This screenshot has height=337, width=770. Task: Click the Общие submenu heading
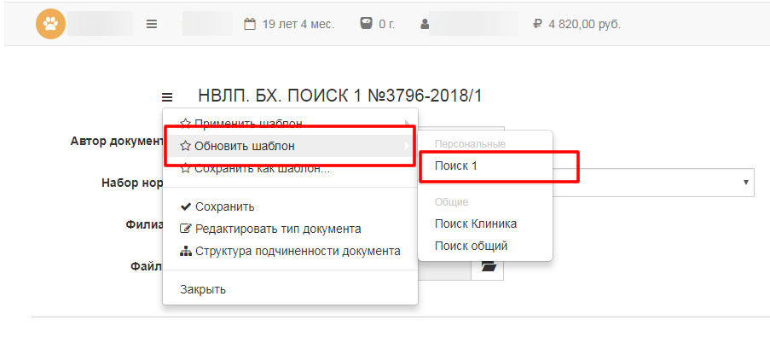coord(451,202)
